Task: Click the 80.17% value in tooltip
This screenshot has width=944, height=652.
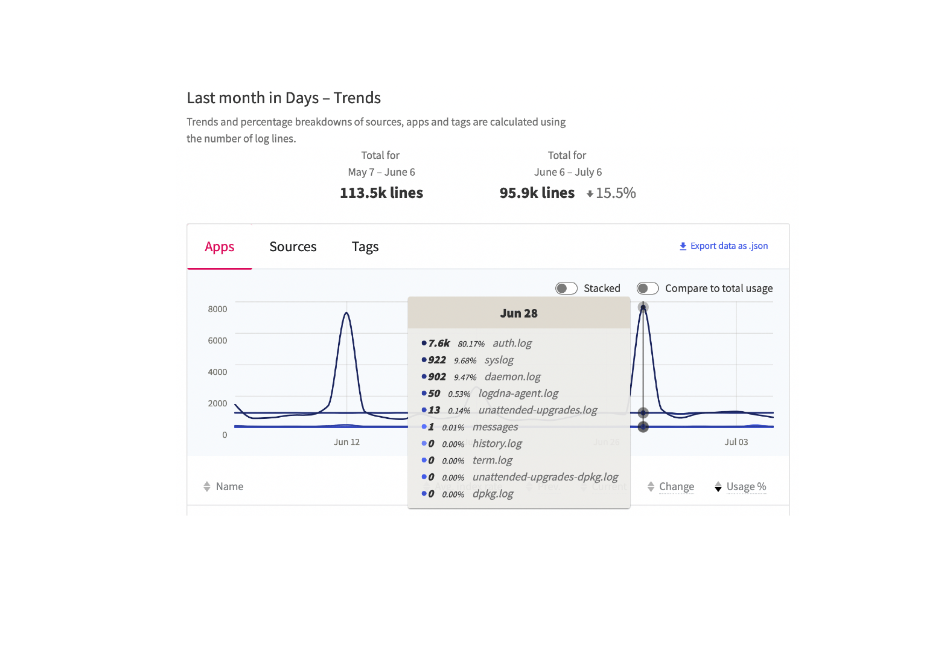Action: 471,344
